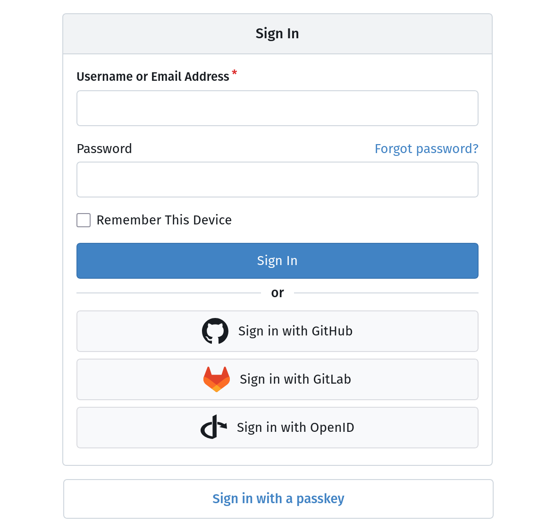This screenshot has width=555, height=532.
Task: Click the GitHub octocat logo icon
Action: pyautogui.click(x=215, y=331)
